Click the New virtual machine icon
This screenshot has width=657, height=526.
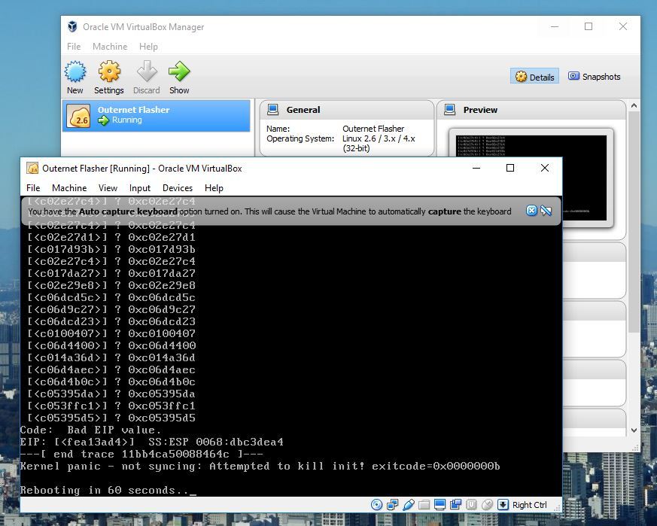(x=75, y=78)
